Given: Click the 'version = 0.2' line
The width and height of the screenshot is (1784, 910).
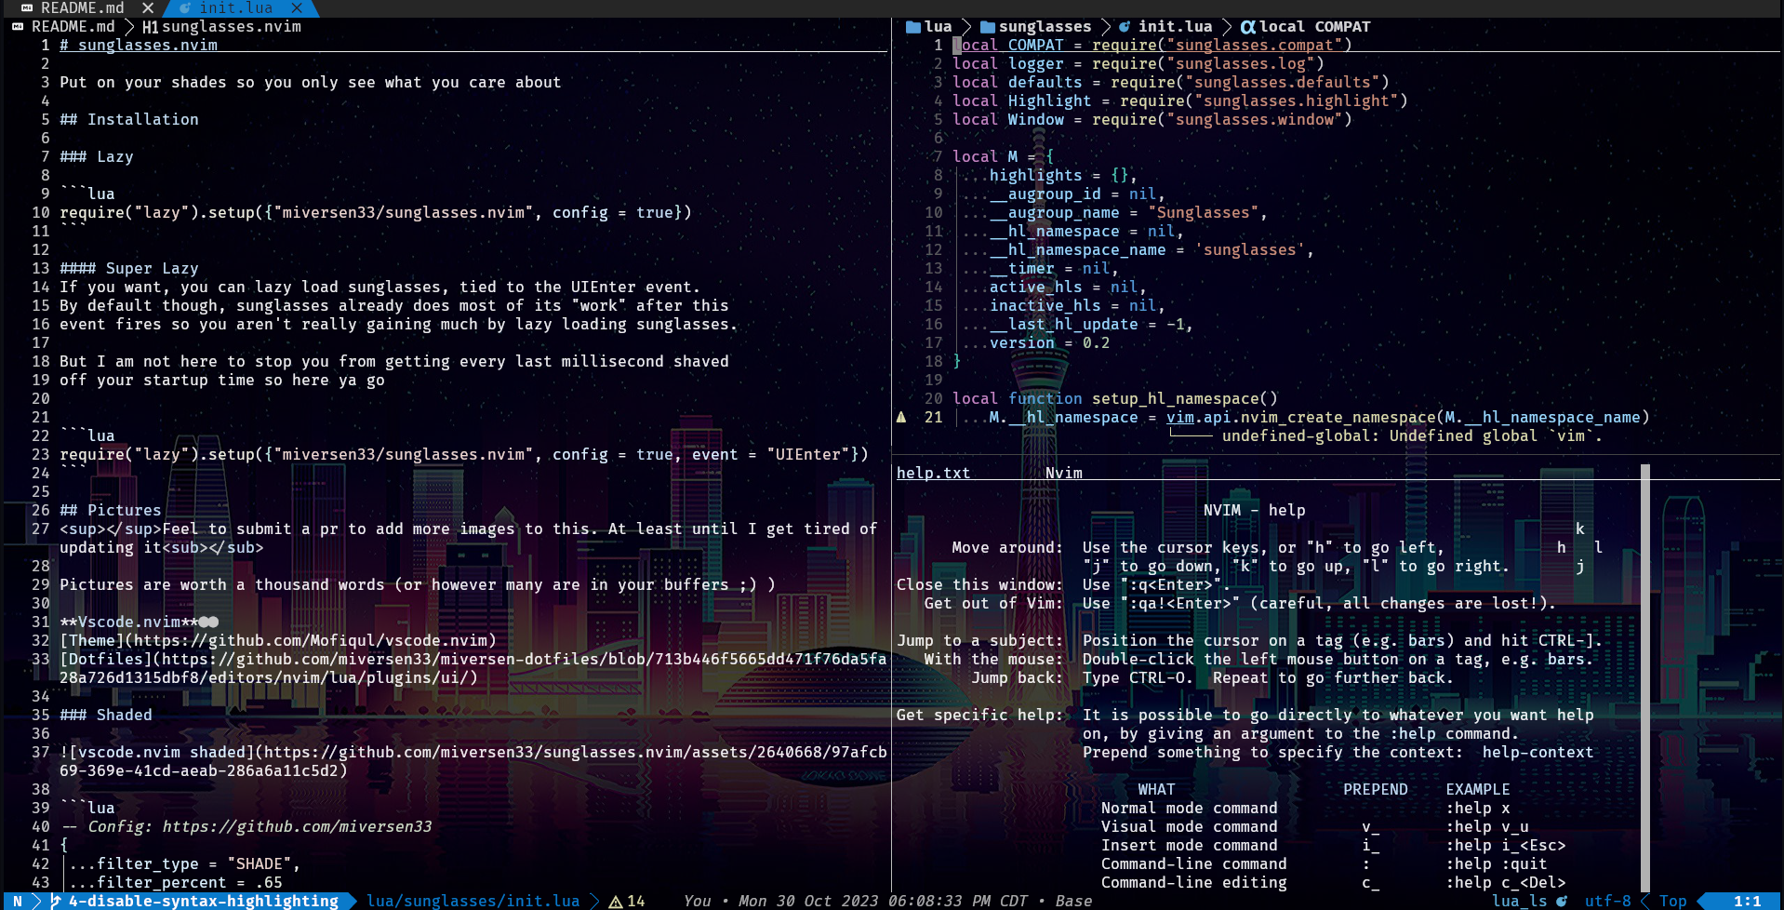Looking at the screenshot, I should click(x=1050, y=342).
